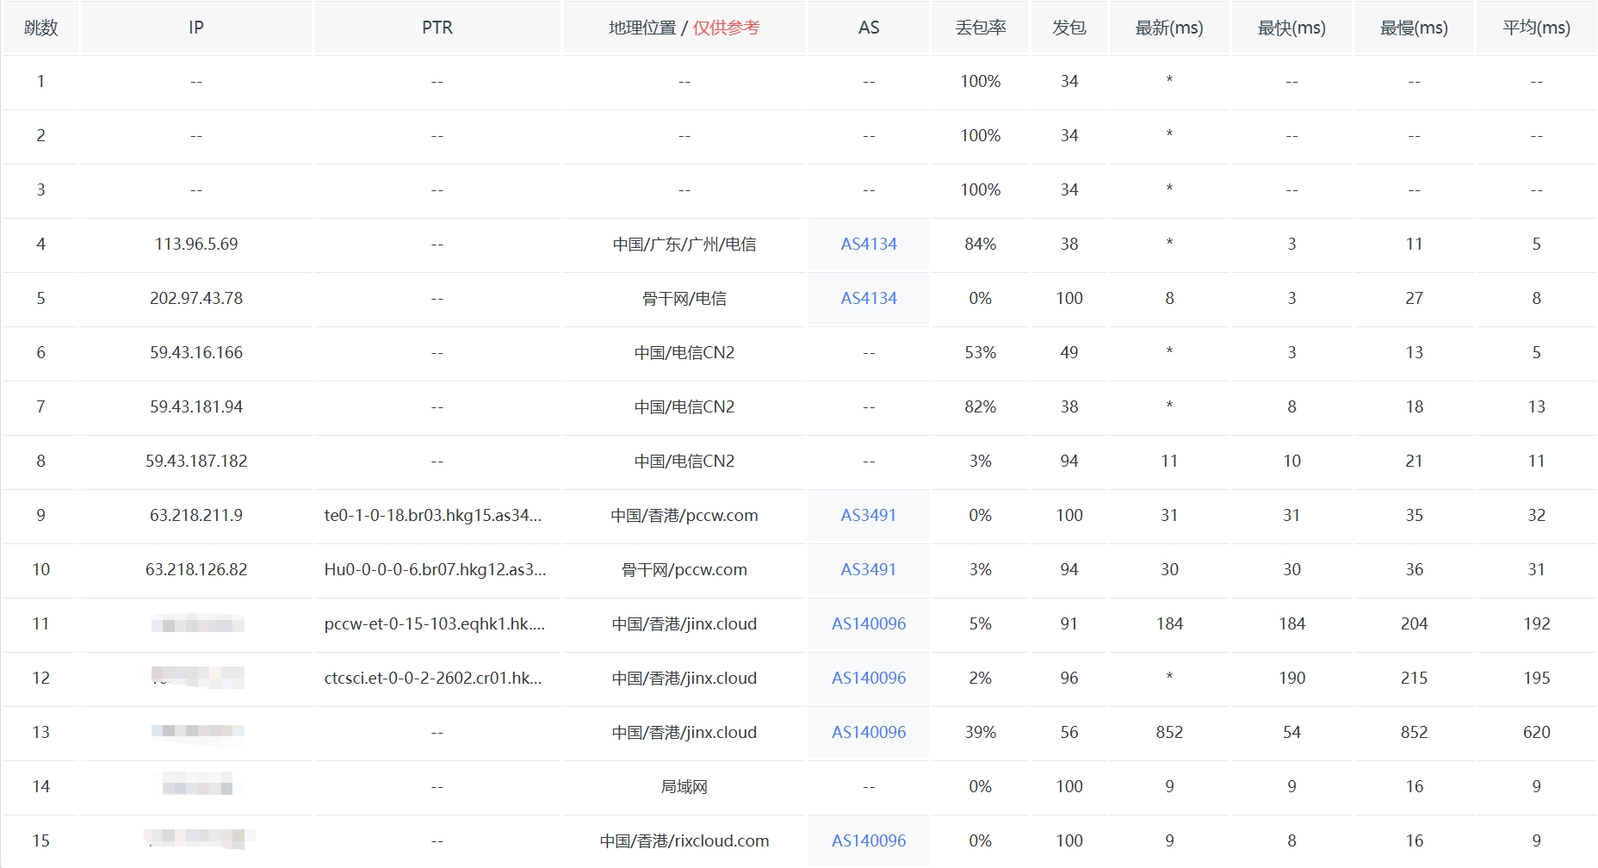Select the IP address 63.218.126.82
1598x868 pixels.
click(x=196, y=569)
